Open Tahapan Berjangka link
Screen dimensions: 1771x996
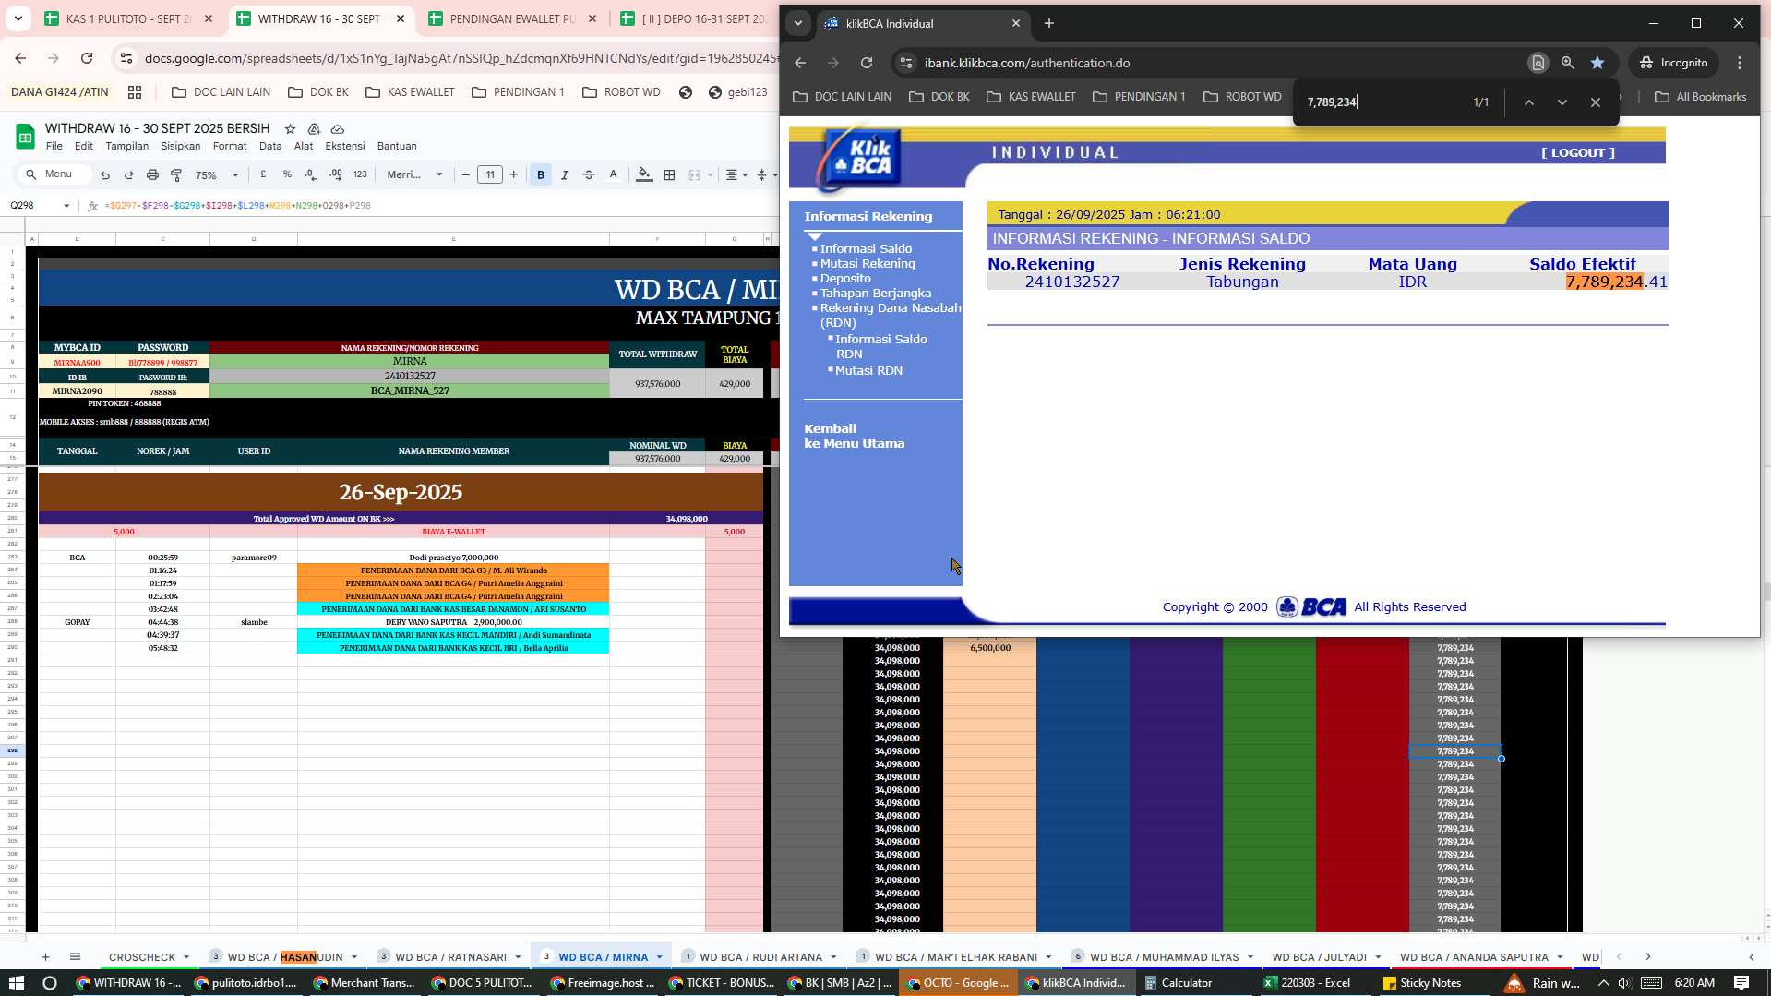click(x=876, y=293)
